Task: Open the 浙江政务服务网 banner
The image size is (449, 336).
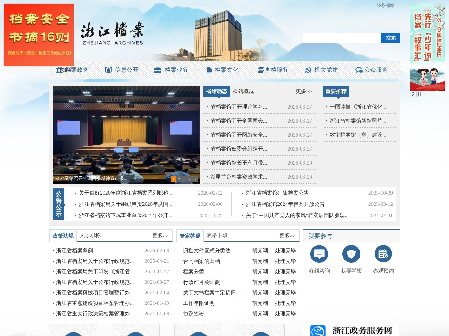Action: pyautogui.click(x=351, y=330)
